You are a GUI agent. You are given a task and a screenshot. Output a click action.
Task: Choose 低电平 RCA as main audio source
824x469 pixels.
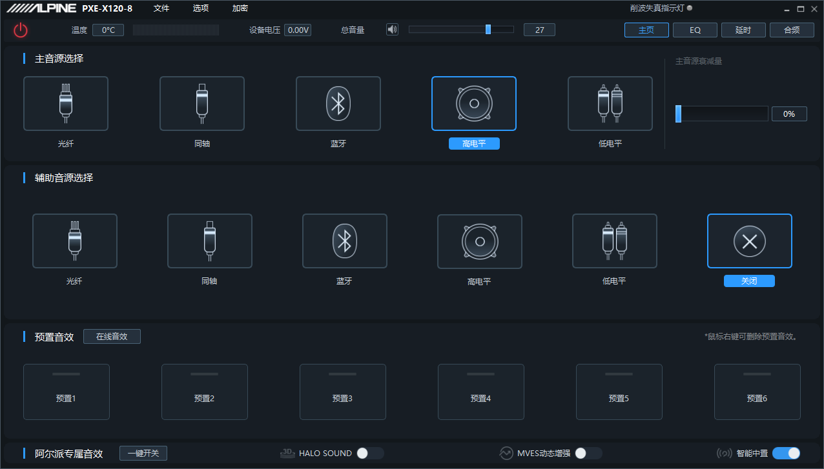610,104
